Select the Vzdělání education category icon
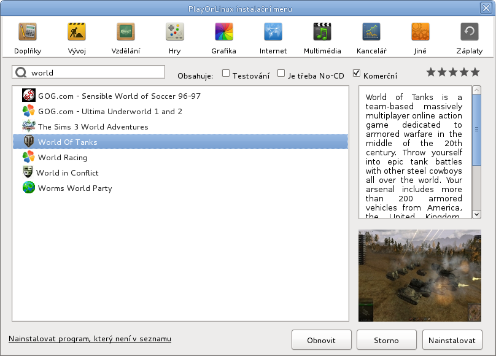This screenshot has width=496, height=356. click(x=126, y=32)
